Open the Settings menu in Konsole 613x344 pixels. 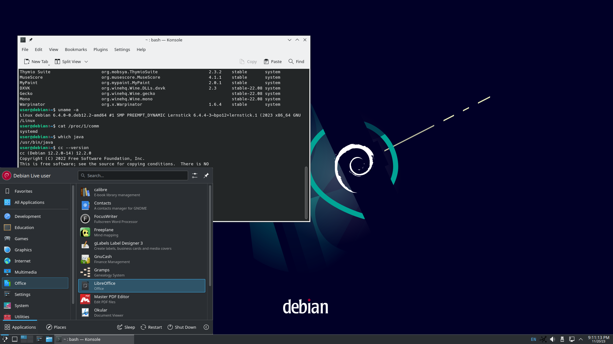coord(122,49)
